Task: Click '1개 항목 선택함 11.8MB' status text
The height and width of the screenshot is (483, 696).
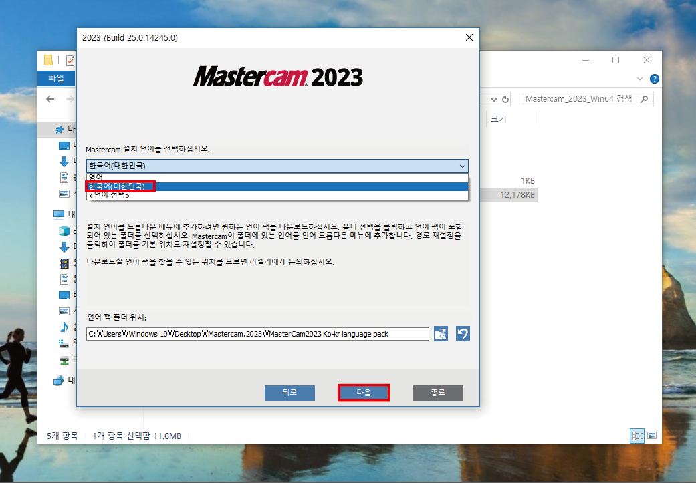Action: 136,436
